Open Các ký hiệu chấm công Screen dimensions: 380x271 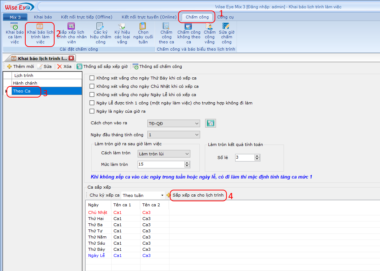tap(100, 33)
